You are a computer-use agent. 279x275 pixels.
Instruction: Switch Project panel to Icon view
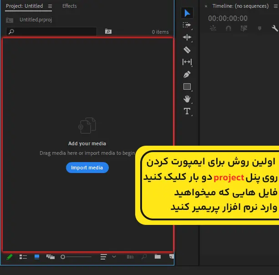37,257
